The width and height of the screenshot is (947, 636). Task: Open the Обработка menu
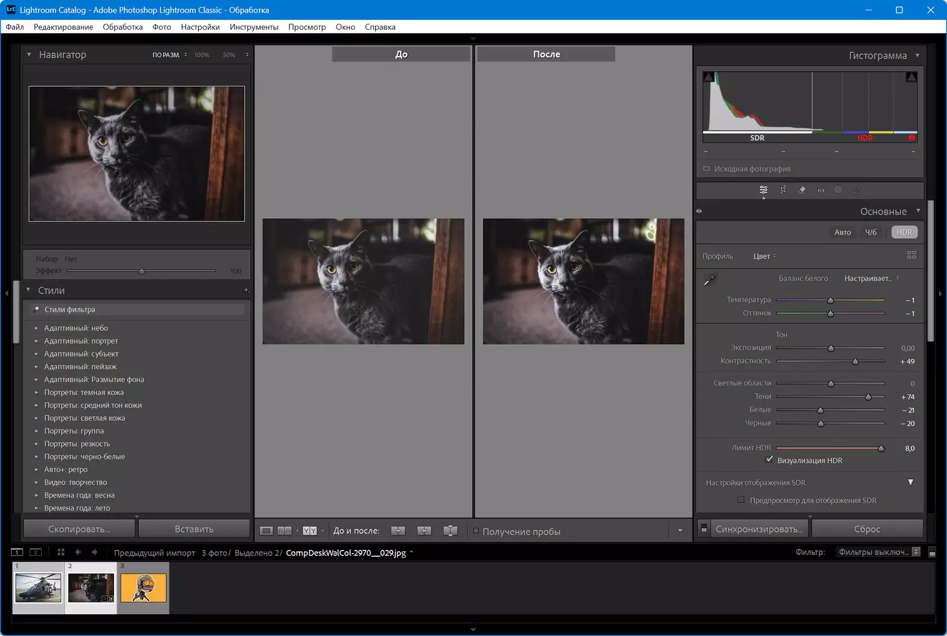[123, 27]
